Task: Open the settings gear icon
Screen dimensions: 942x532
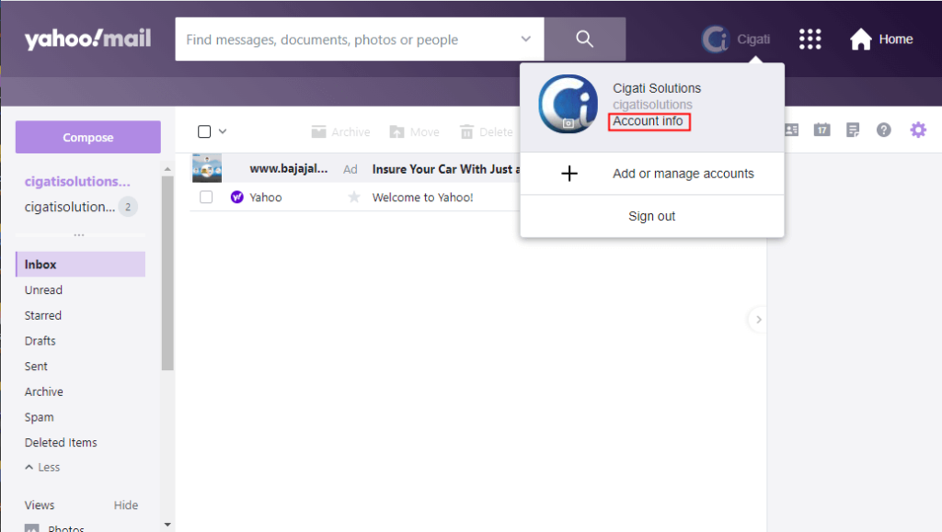Action: (x=918, y=130)
